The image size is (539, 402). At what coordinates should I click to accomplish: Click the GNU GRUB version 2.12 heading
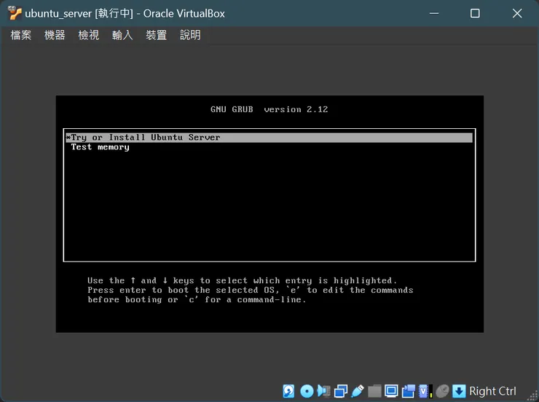[269, 109]
